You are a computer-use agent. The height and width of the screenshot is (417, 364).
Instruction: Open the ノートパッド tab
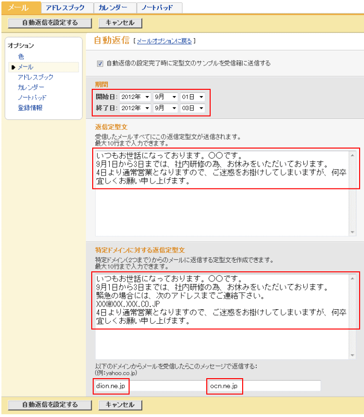tap(159, 8)
